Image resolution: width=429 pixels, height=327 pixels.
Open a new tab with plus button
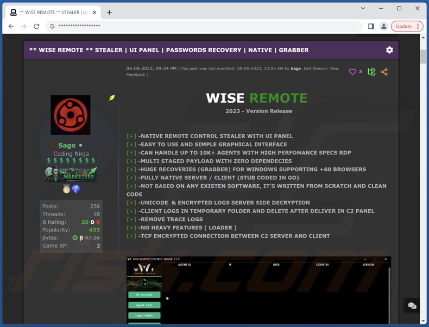click(x=109, y=12)
